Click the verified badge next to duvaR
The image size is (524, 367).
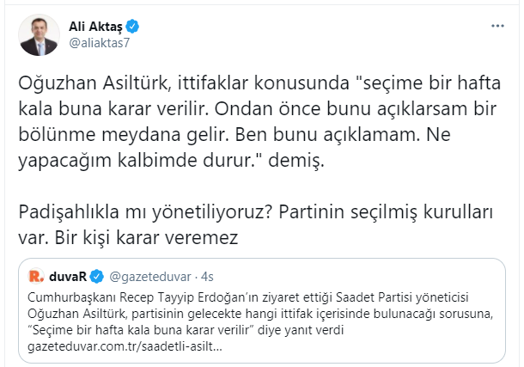[98, 276]
